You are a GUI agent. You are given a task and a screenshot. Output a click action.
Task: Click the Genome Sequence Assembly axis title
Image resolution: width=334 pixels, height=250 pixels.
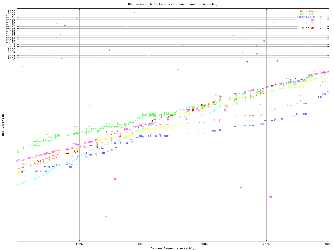pos(173,248)
